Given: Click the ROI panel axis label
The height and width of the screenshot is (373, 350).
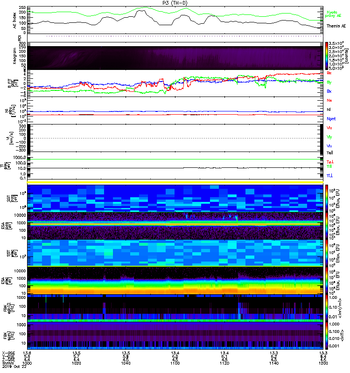Looking at the screenshot, I should tap(20, 38).
